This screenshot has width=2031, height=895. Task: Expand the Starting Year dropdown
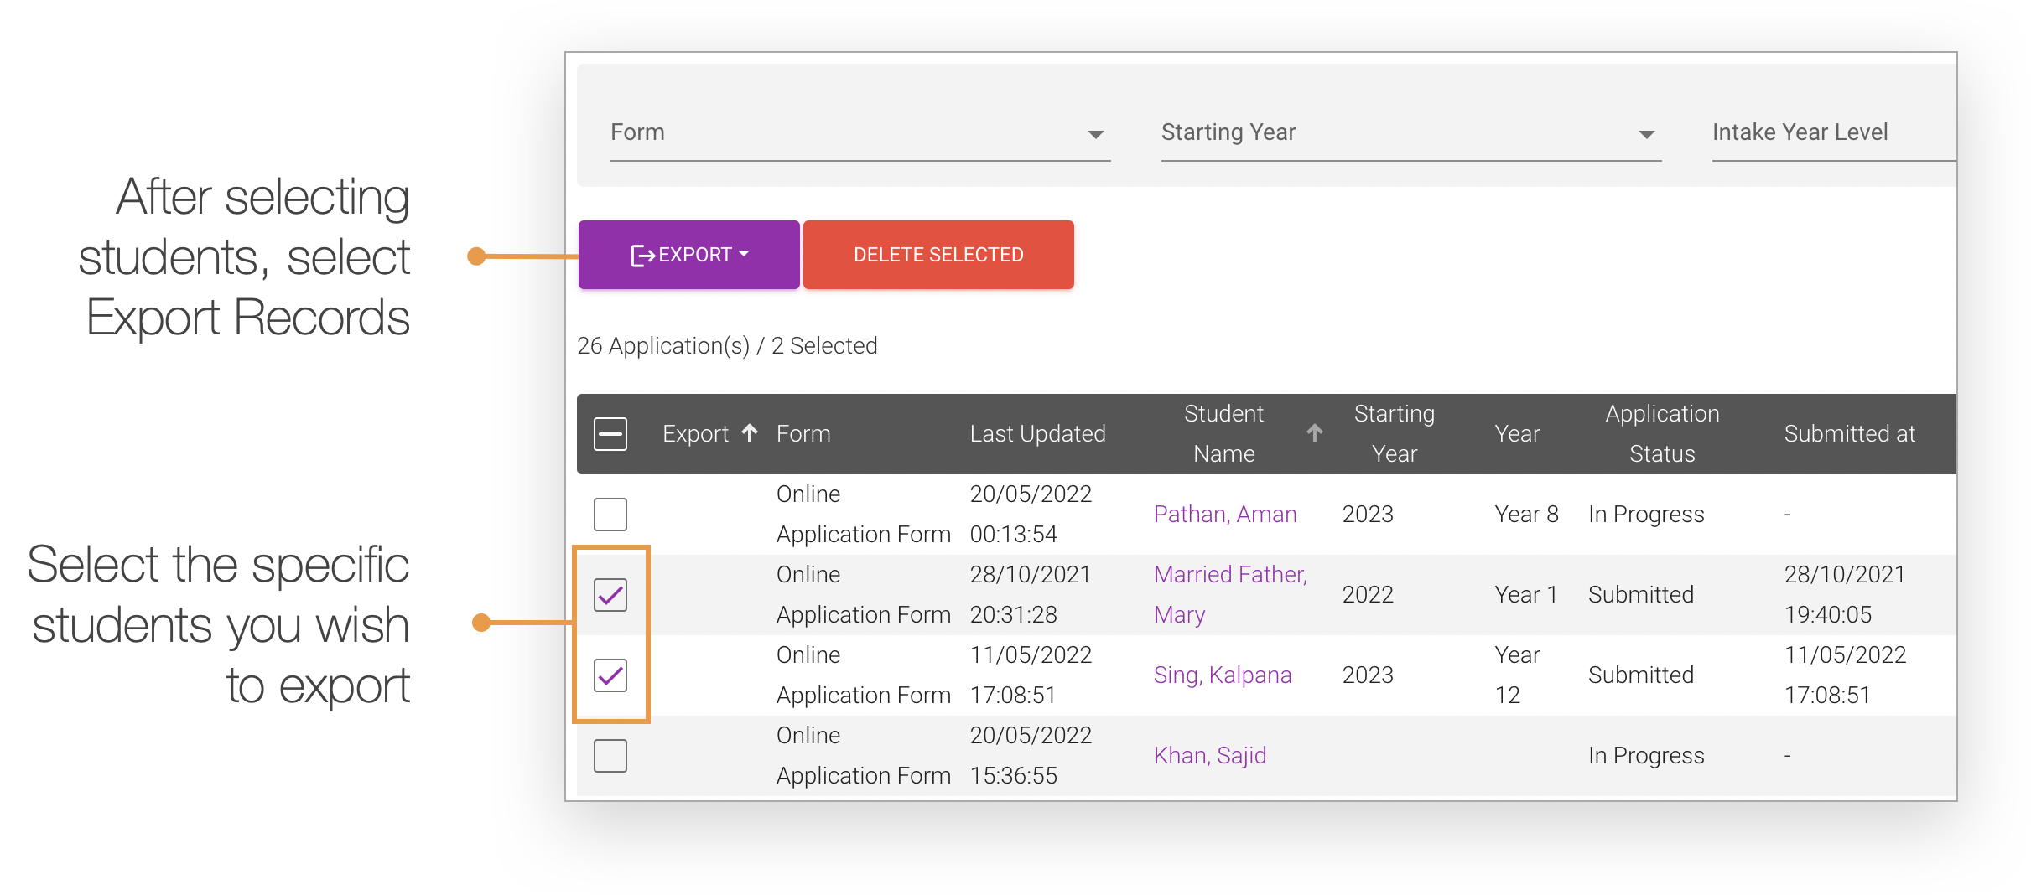click(x=1410, y=133)
